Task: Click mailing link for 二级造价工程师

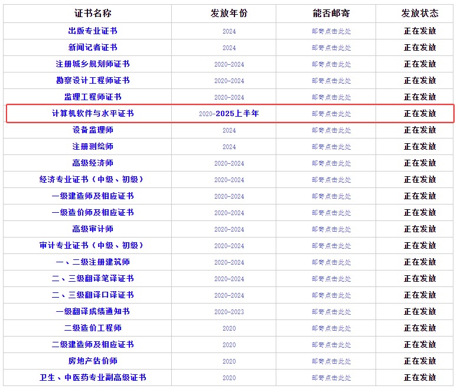Action: (331, 328)
